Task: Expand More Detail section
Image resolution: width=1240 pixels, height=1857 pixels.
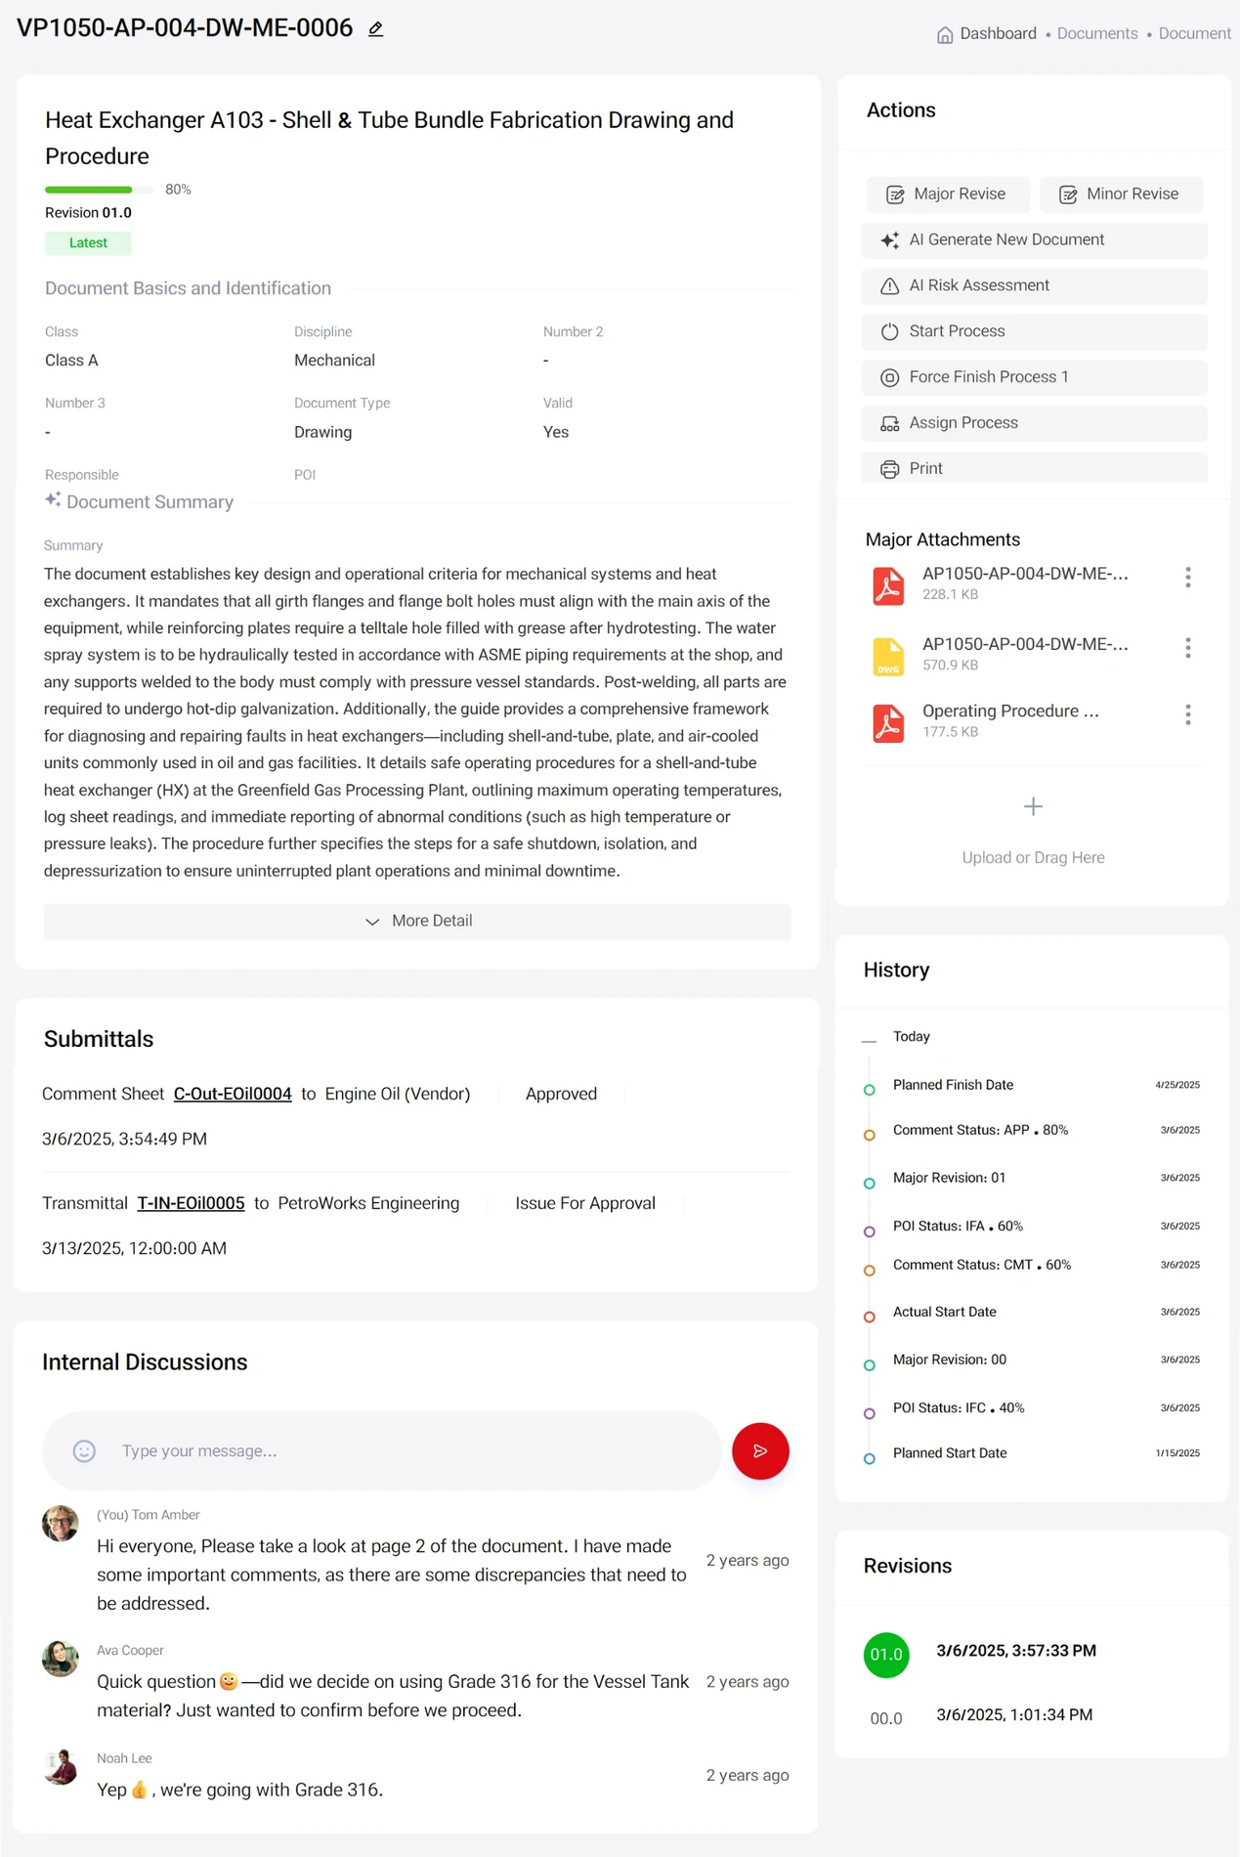Action: coord(417,922)
